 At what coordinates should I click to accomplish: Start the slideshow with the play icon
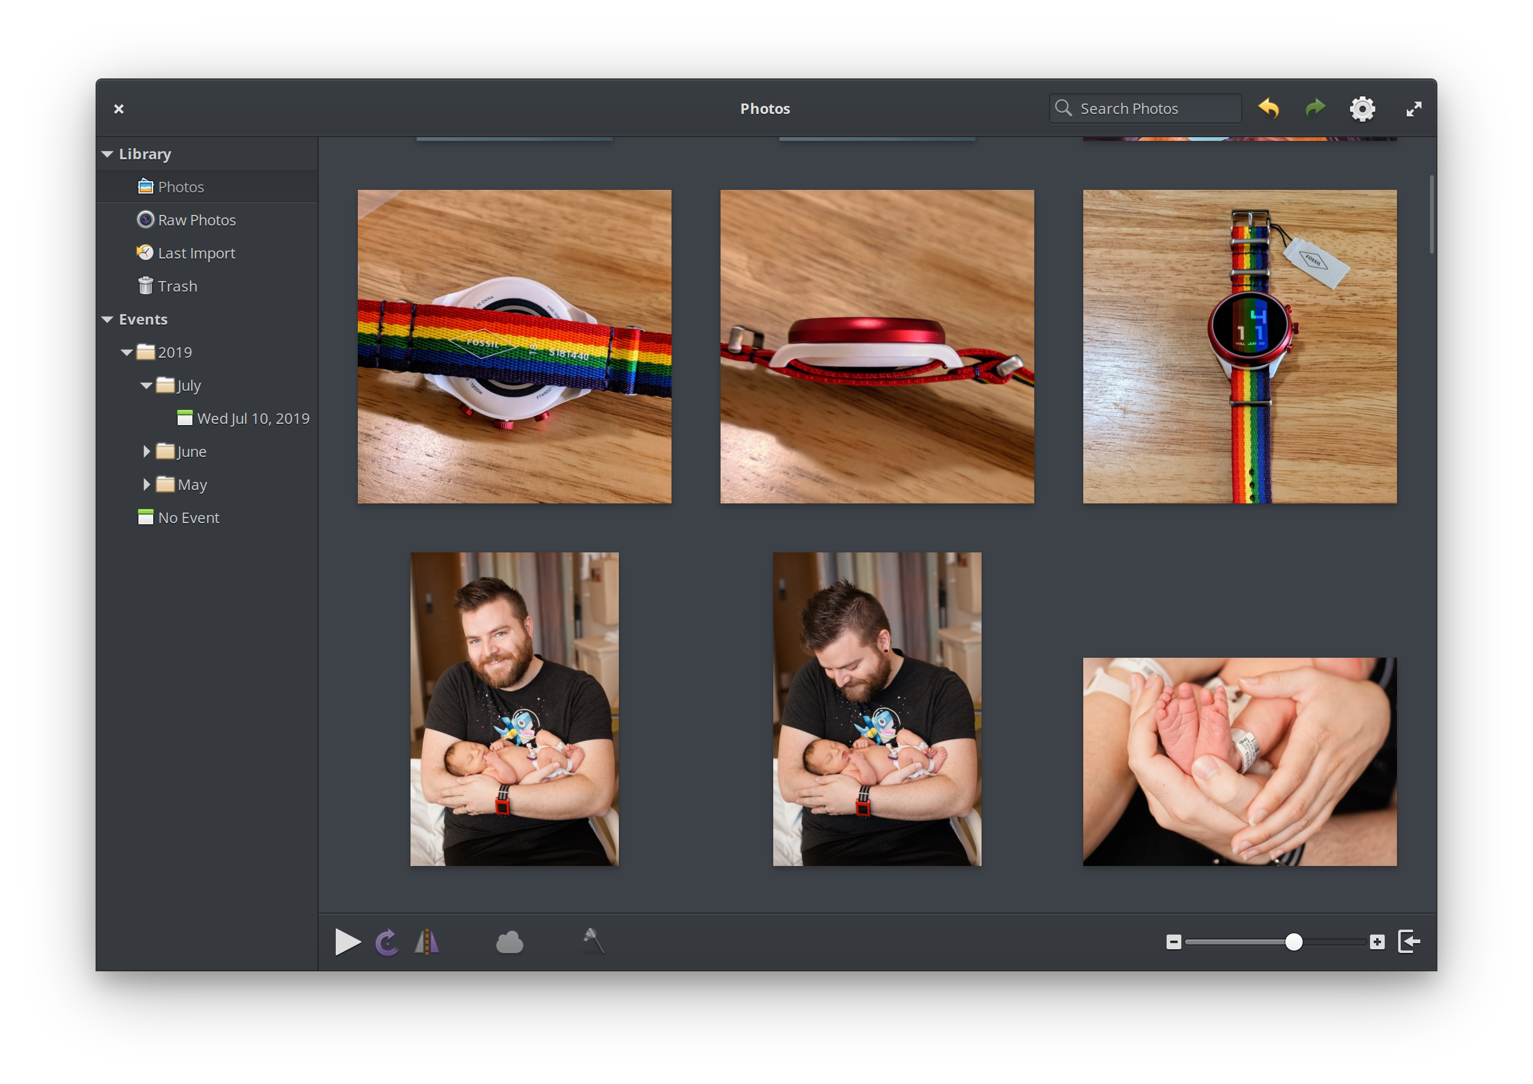click(347, 942)
